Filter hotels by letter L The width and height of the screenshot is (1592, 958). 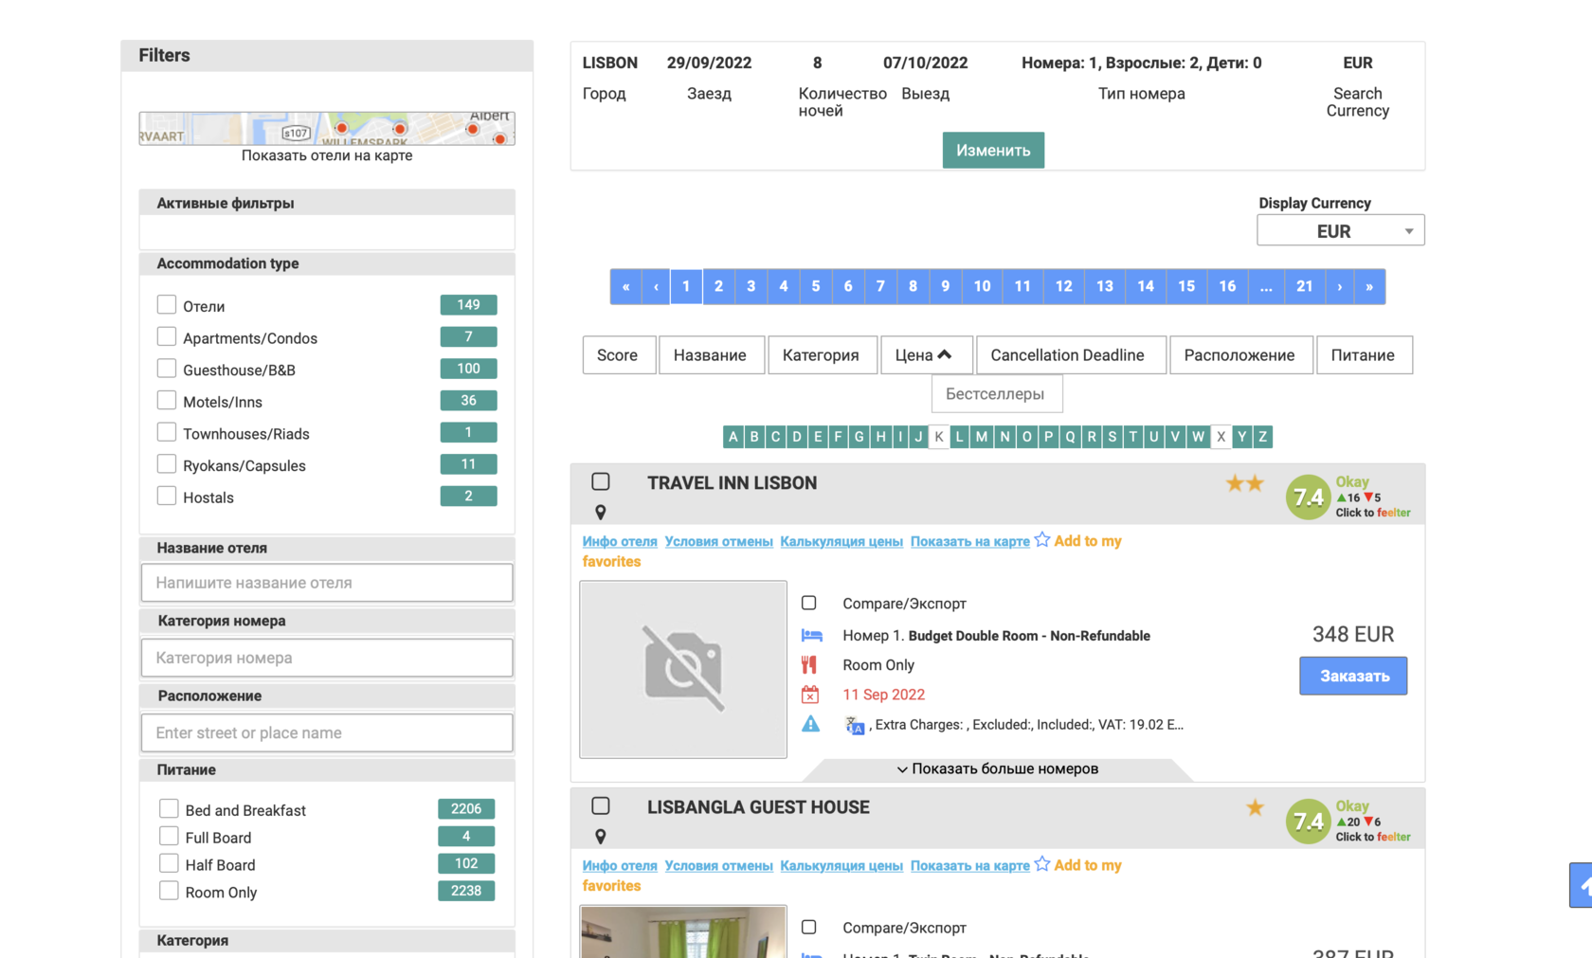pyautogui.click(x=959, y=436)
